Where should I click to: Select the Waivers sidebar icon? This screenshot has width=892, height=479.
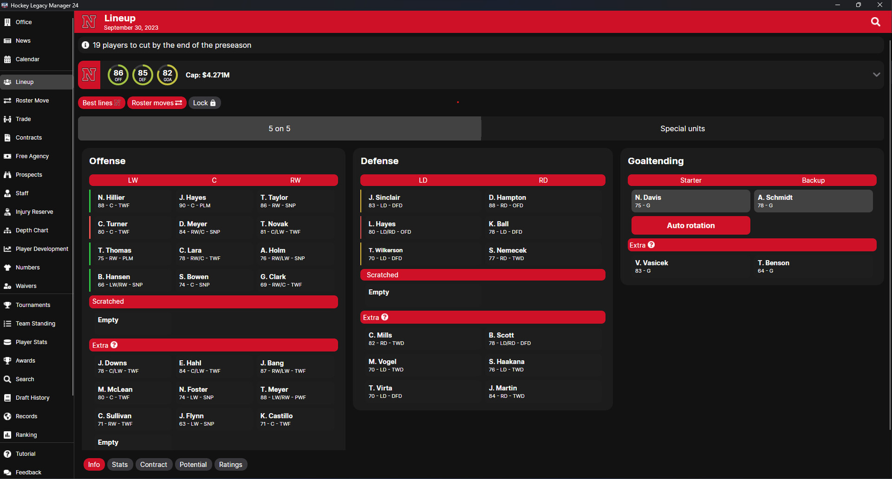click(7, 286)
